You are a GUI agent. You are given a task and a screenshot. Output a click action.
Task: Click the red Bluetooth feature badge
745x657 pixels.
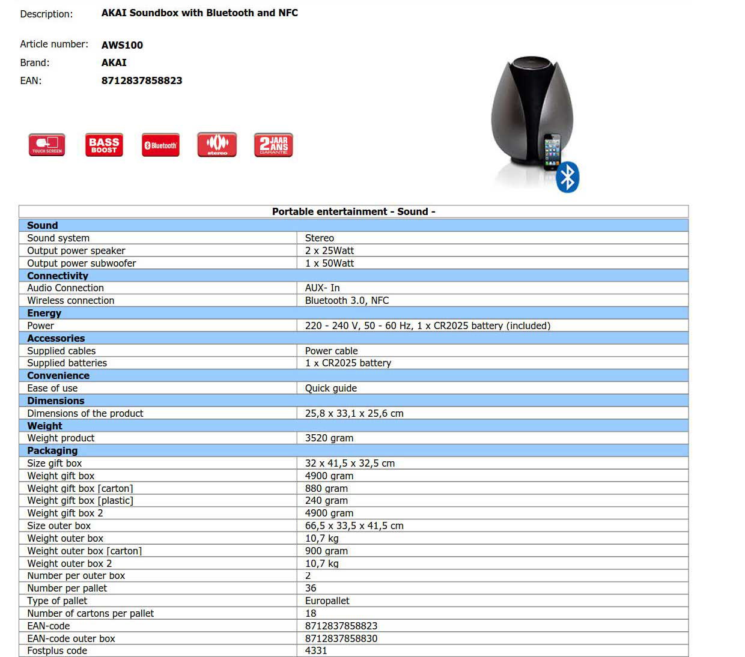160,145
